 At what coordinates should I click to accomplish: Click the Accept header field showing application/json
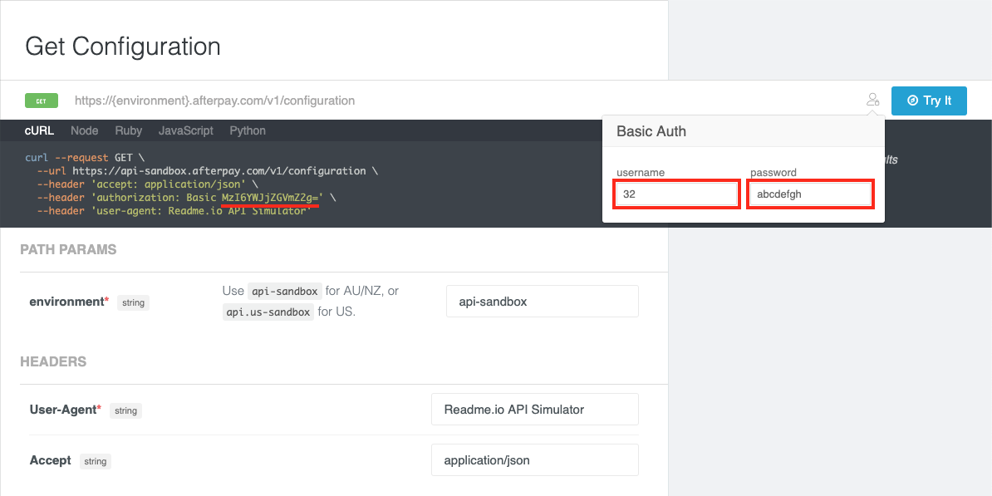[534, 459]
